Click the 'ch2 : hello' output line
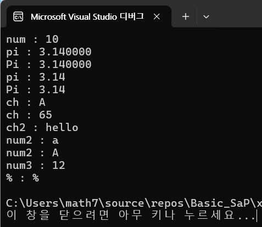This screenshot has height=227, width=262. click(42, 128)
